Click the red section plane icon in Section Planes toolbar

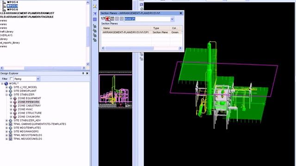tap(108, 18)
